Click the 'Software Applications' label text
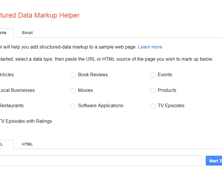The image size is (222, 184). [x=101, y=105]
